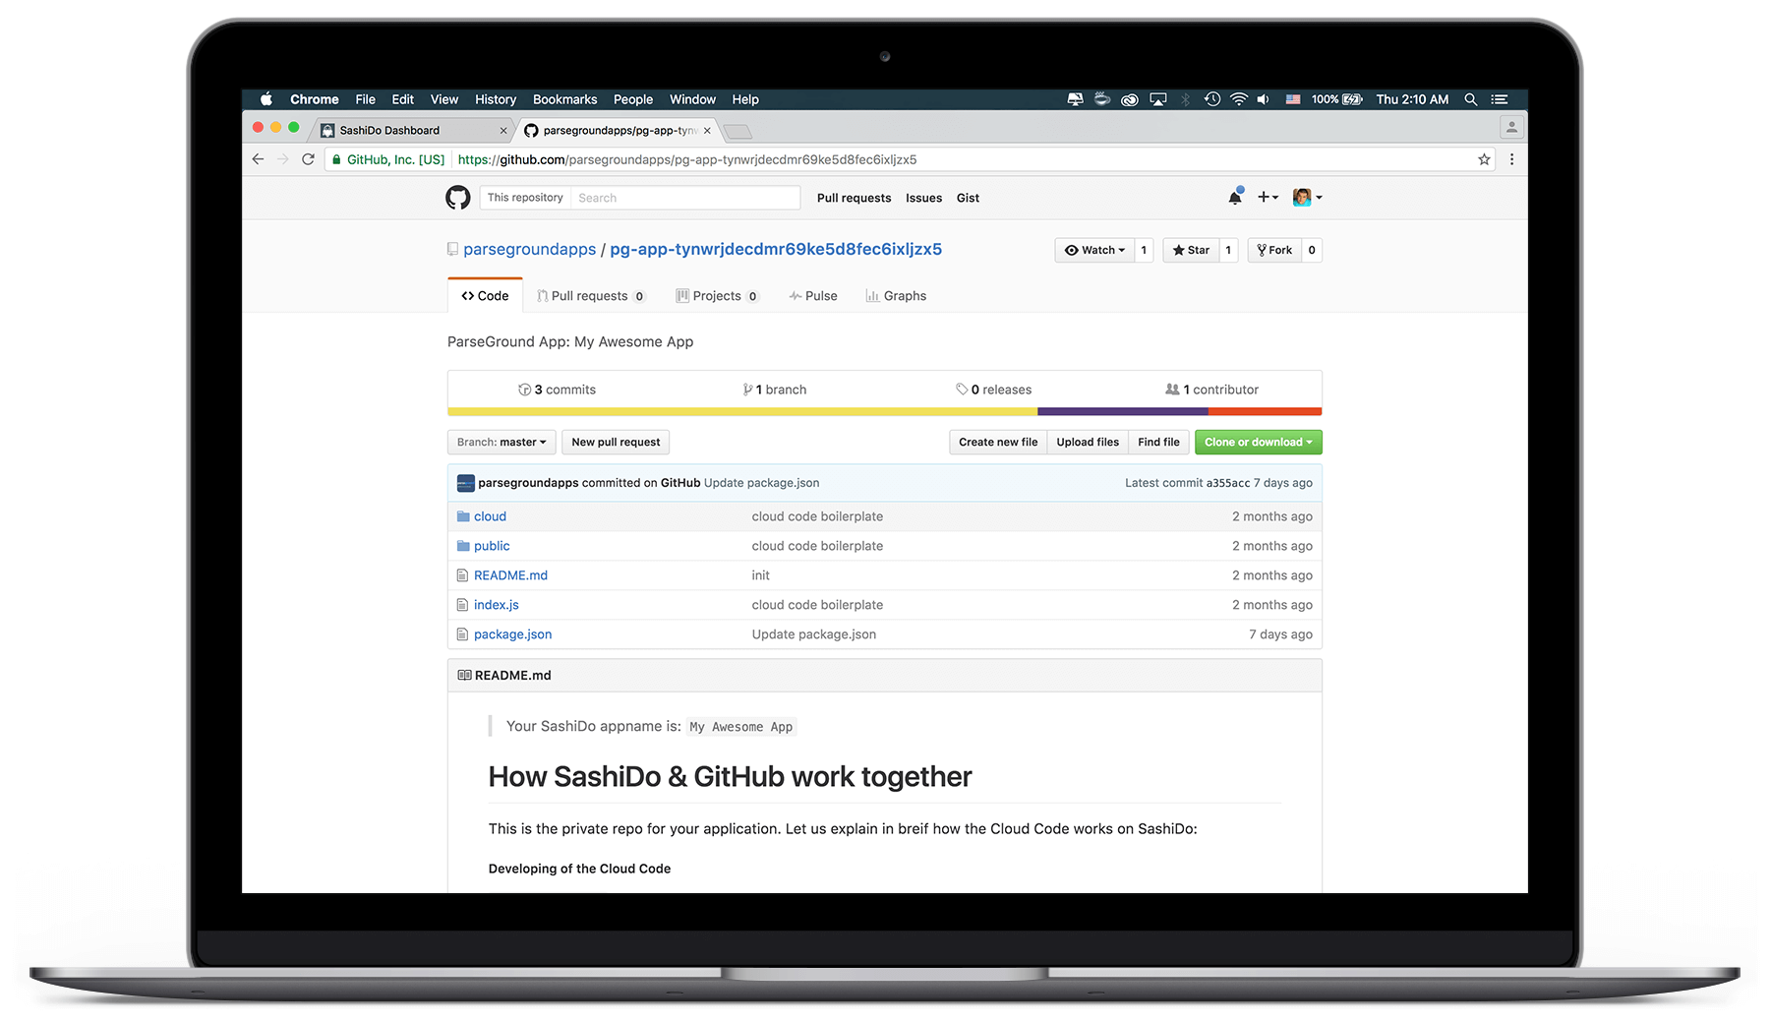Open the Watch dropdown button
1770x1023 pixels.
1094,250
